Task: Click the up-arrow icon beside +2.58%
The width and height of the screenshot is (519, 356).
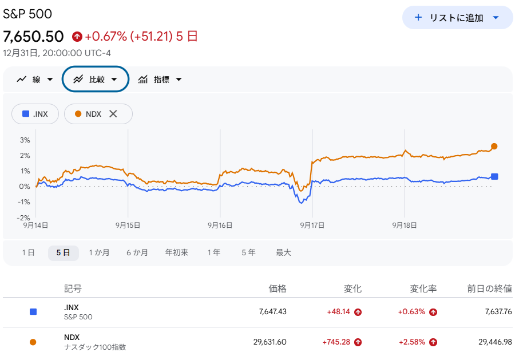Action: 433,342
